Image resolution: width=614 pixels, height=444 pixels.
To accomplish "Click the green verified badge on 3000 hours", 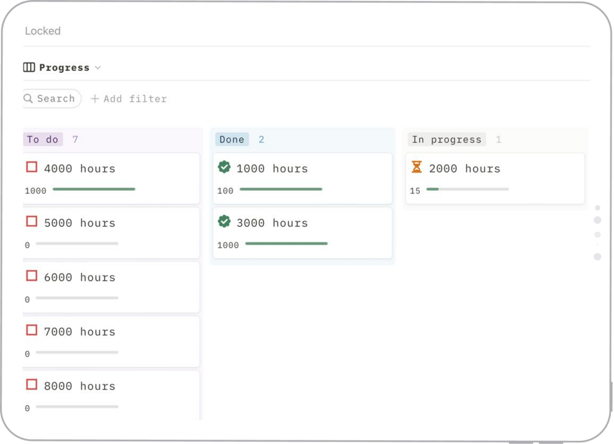I will [x=224, y=221].
